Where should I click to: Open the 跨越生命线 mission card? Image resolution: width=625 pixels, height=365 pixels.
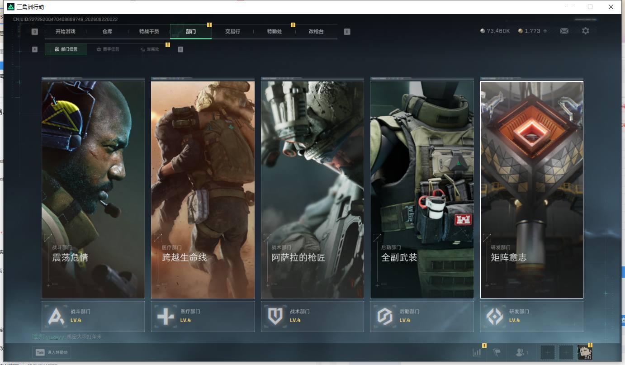coord(203,190)
